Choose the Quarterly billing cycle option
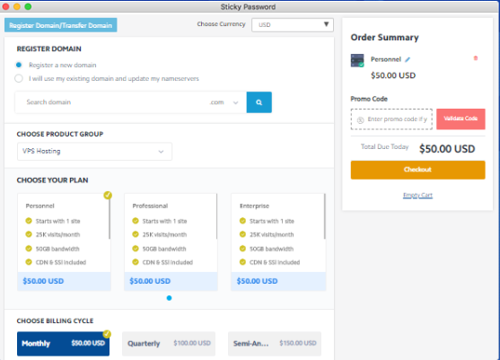Image resolution: width=500 pixels, height=360 pixels. pyautogui.click(x=169, y=344)
